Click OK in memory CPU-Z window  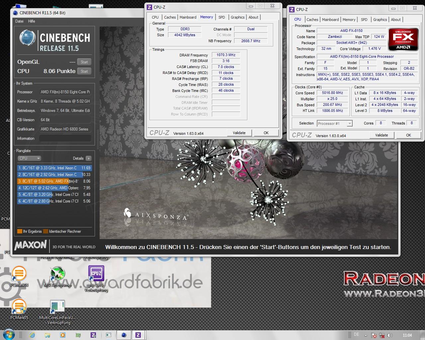[266, 133]
